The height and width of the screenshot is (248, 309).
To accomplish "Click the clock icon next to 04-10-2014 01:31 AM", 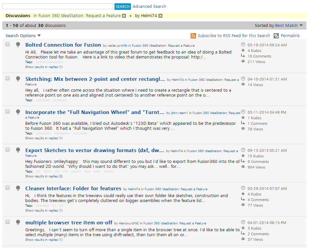I will 243,79.
